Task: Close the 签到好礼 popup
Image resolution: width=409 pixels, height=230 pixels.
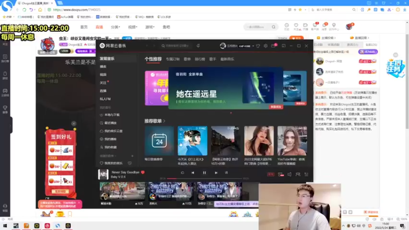Action: pos(74,123)
